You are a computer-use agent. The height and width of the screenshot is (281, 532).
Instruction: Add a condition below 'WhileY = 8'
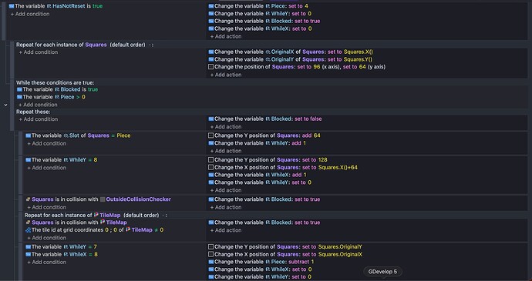[x=47, y=168]
